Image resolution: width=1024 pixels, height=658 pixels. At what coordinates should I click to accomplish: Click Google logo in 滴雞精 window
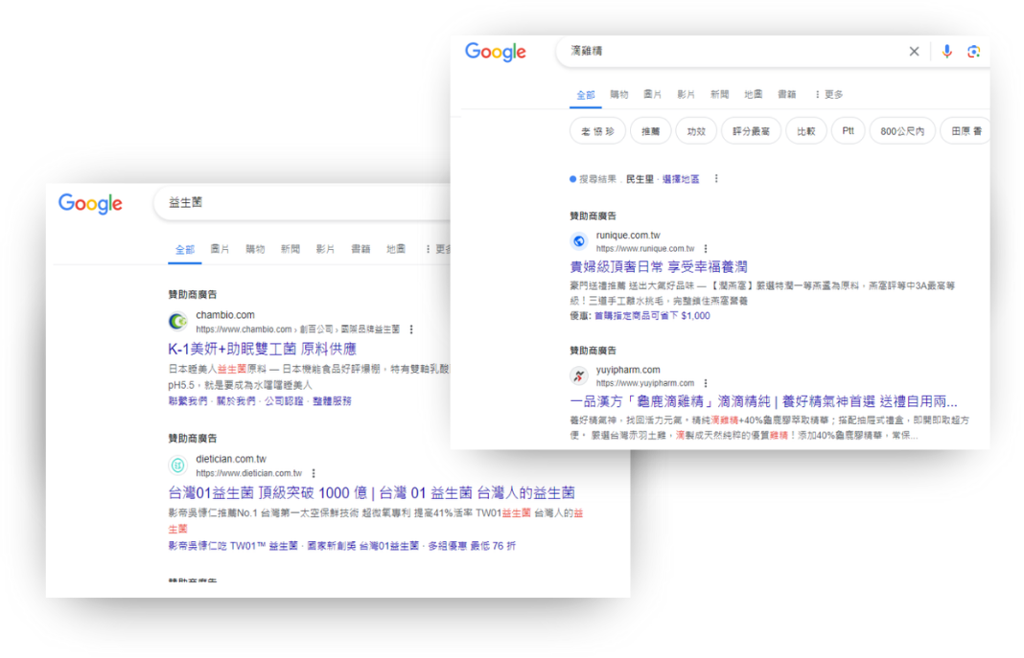pos(495,52)
